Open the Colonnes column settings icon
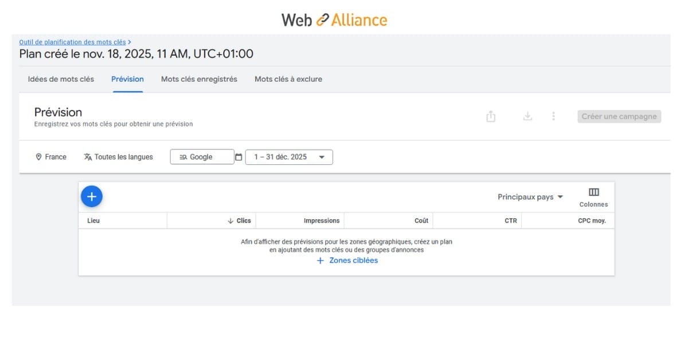The image size is (681, 340). tap(593, 192)
